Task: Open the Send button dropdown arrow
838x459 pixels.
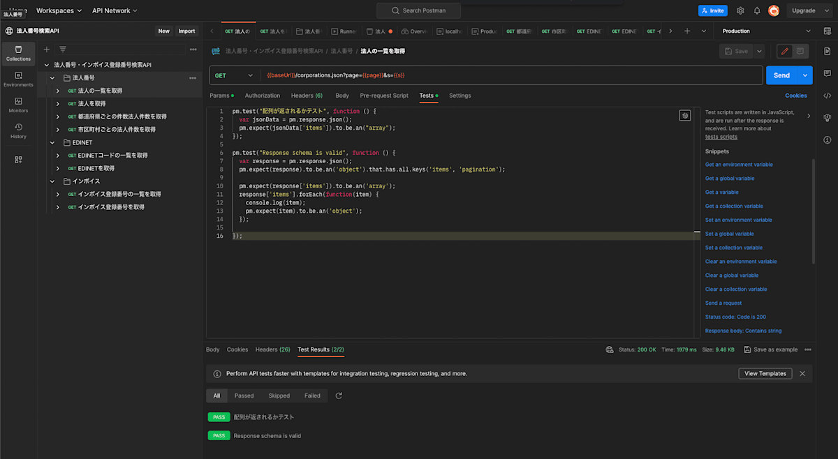Action: point(806,75)
